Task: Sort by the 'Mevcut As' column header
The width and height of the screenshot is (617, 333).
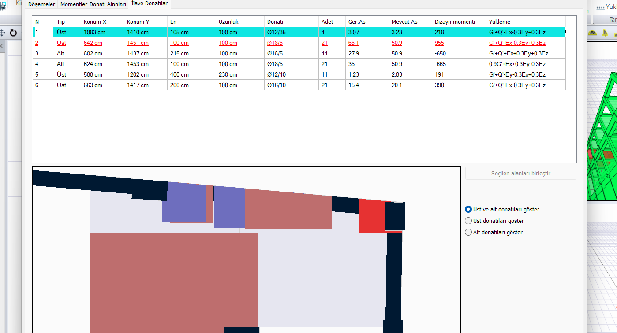Action: pos(404,22)
